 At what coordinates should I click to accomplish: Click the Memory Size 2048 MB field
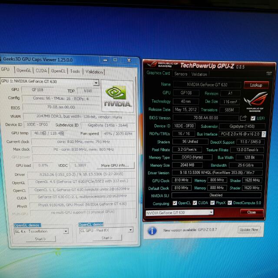(187, 165)
